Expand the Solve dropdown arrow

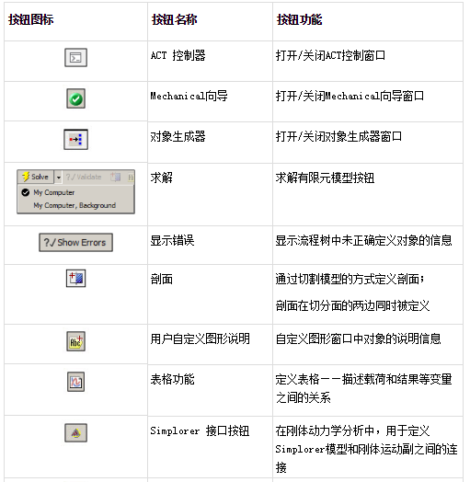[x=58, y=177]
